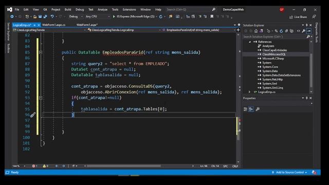
Task: Switch to the WebForm1.aspx* tab
Action: (87, 25)
